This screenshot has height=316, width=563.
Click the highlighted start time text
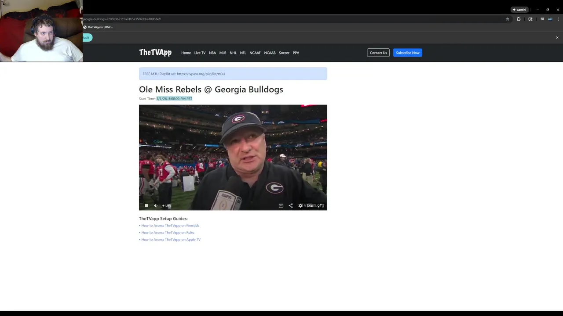(174, 99)
